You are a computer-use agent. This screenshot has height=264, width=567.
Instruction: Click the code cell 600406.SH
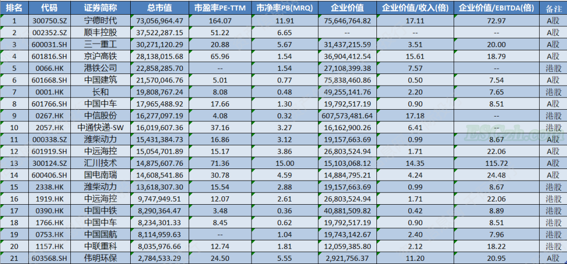pos(49,175)
